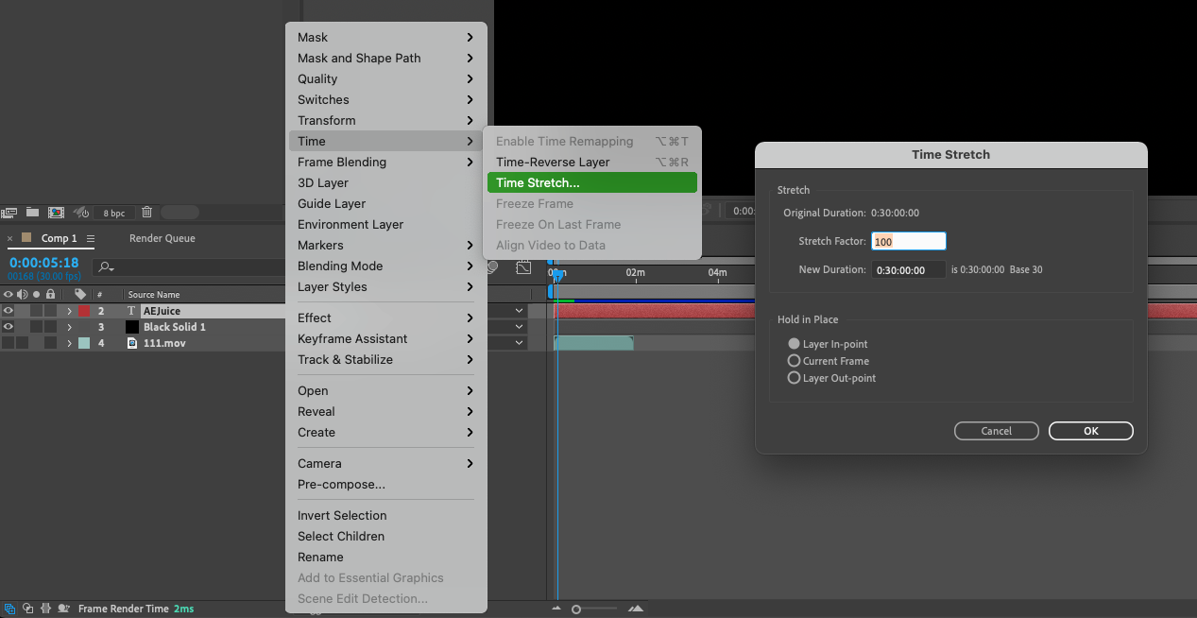The width and height of the screenshot is (1197, 618).
Task: Switch to the Render Queue tab
Action: (x=162, y=238)
